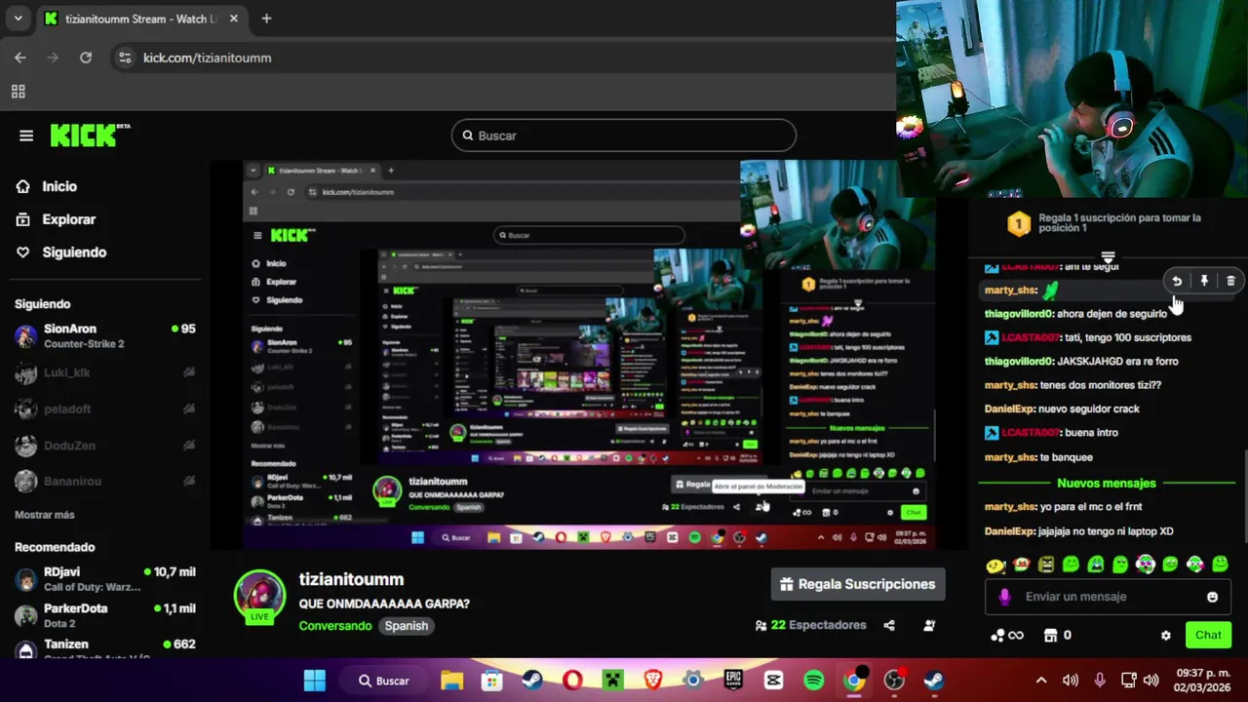Expand Mostrar más in the following list

(45, 515)
